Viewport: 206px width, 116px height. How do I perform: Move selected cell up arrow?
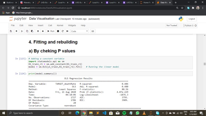[x=38, y=31]
